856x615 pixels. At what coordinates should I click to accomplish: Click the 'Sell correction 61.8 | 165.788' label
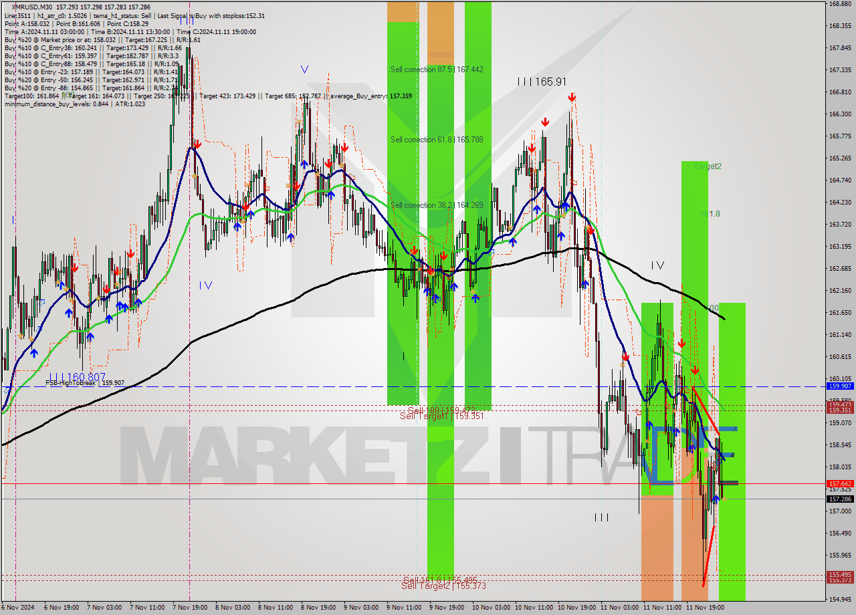click(x=437, y=140)
